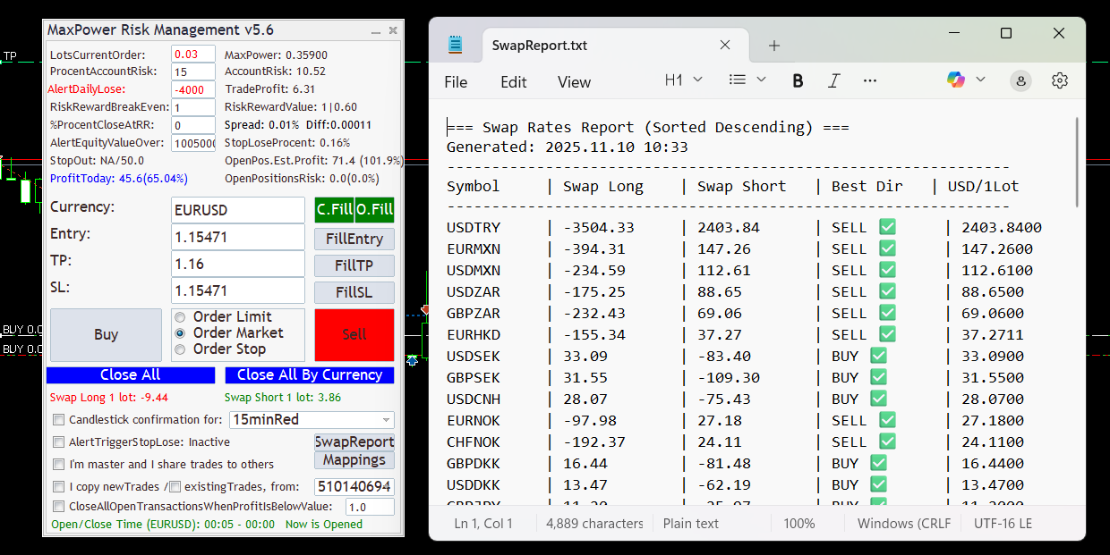1110x555 pixels.
Task: Click the LotsCurrentOrder input field
Action: (x=193, y=55)
